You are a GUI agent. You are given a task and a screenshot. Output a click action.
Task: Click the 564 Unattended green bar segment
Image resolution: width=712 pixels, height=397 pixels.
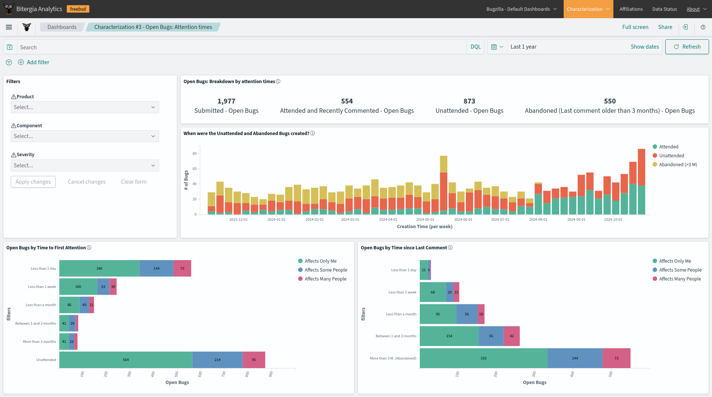pyautogui.click(x=126, y=360)
